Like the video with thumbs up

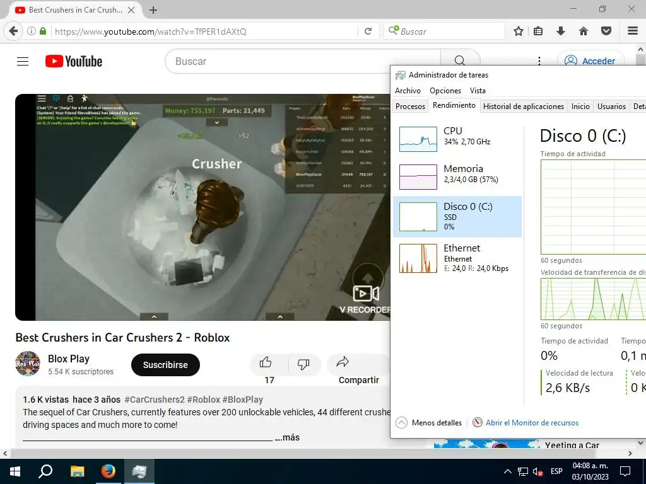(x=266, y=362)
